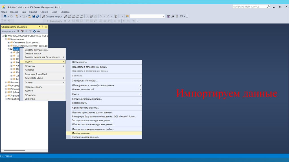Click Object Explorer horizontal scrollbar

[15, 151]
